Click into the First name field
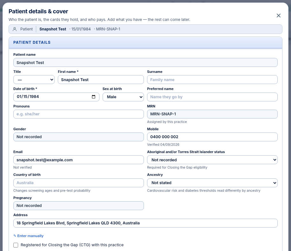Image resolution: width=291 pixels, height=251 pixels. 101,80
